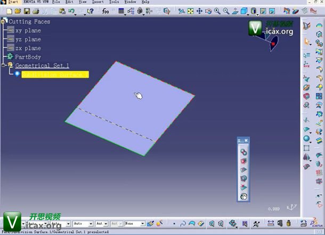Click the Fit All In icon
The image size is (325, 235).
tap(191, 11)
